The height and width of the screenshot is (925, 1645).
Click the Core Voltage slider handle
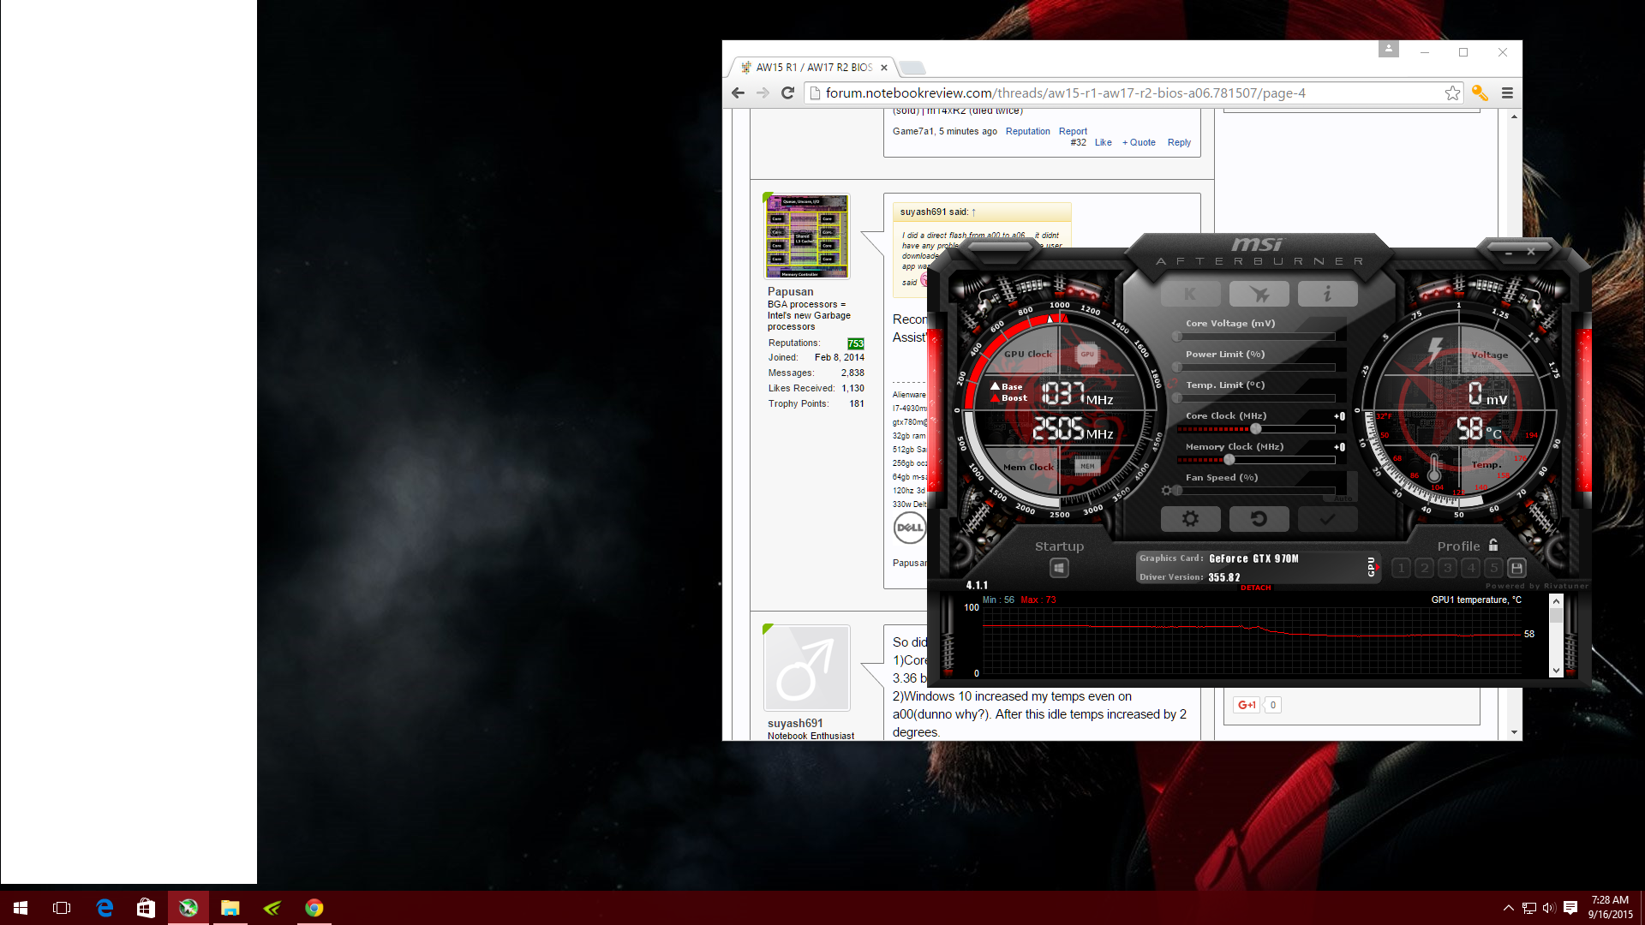1177,337
